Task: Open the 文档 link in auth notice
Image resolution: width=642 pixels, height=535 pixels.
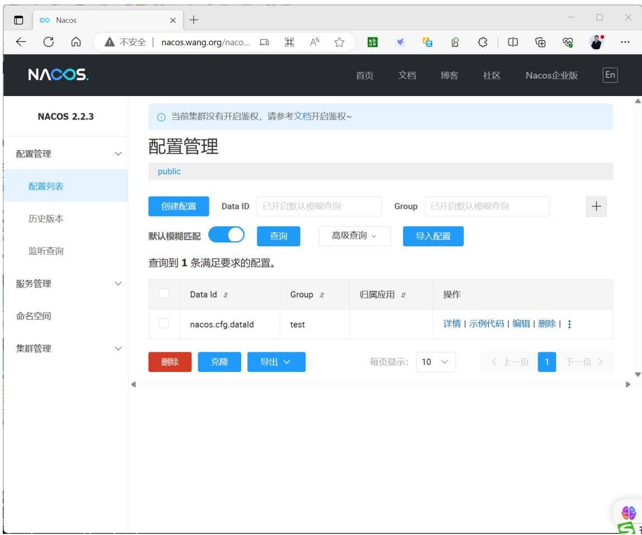Action: pos(302,116)
